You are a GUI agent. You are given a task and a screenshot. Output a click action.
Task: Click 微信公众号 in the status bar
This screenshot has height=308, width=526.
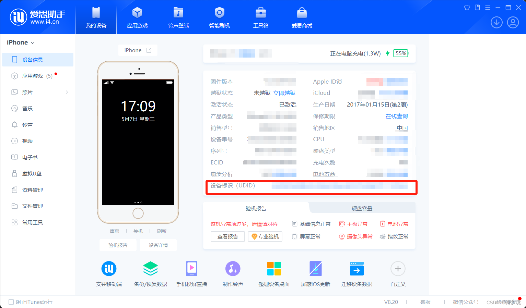pyautogui.click(x=466, y=302)
